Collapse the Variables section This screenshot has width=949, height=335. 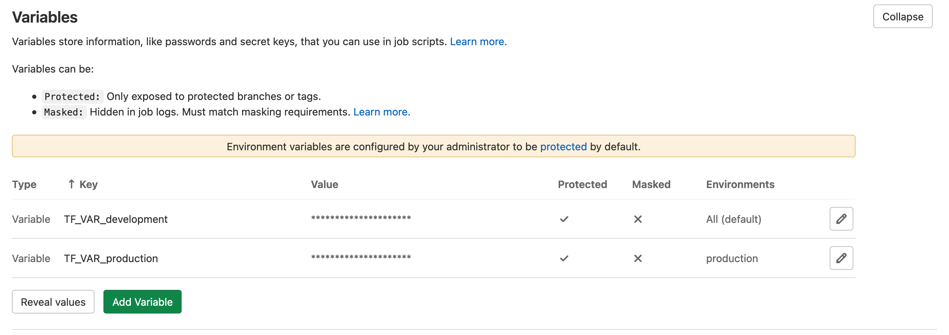[x=902, y=17]
